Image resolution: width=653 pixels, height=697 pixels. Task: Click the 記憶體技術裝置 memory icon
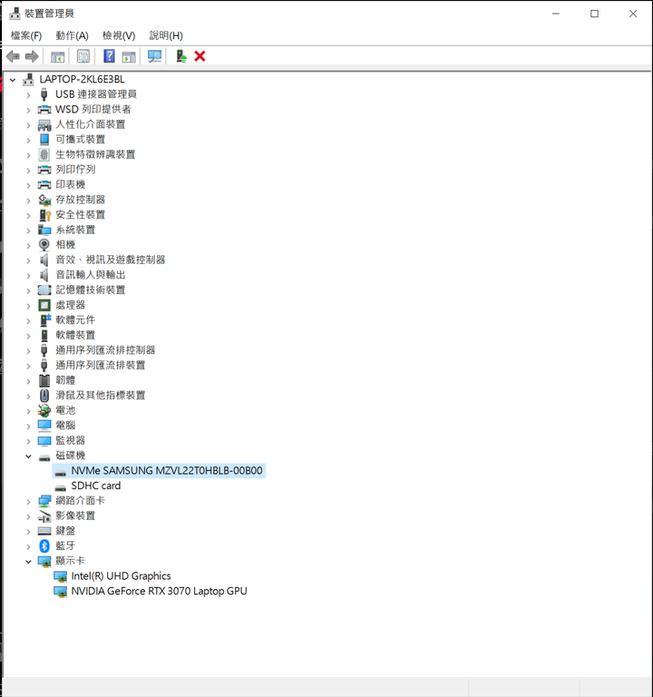pyautogui.click(x=44, y=290)
